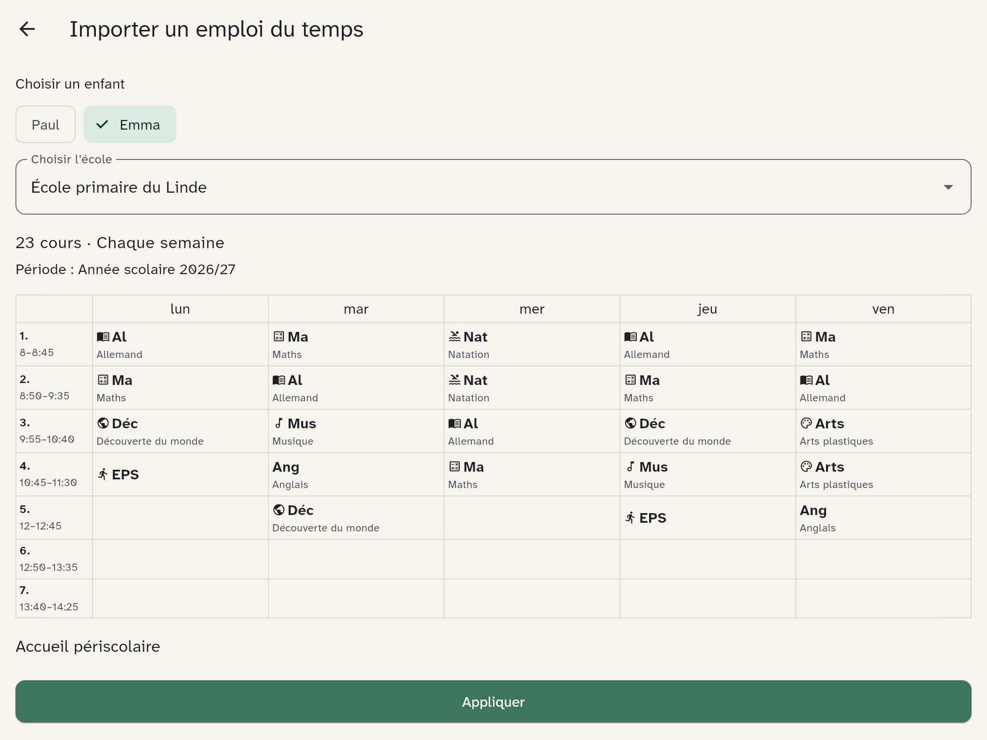Deselect the Emma child chip
The width and height of the screenshot is (987, 740).
(x=130, y=124)
